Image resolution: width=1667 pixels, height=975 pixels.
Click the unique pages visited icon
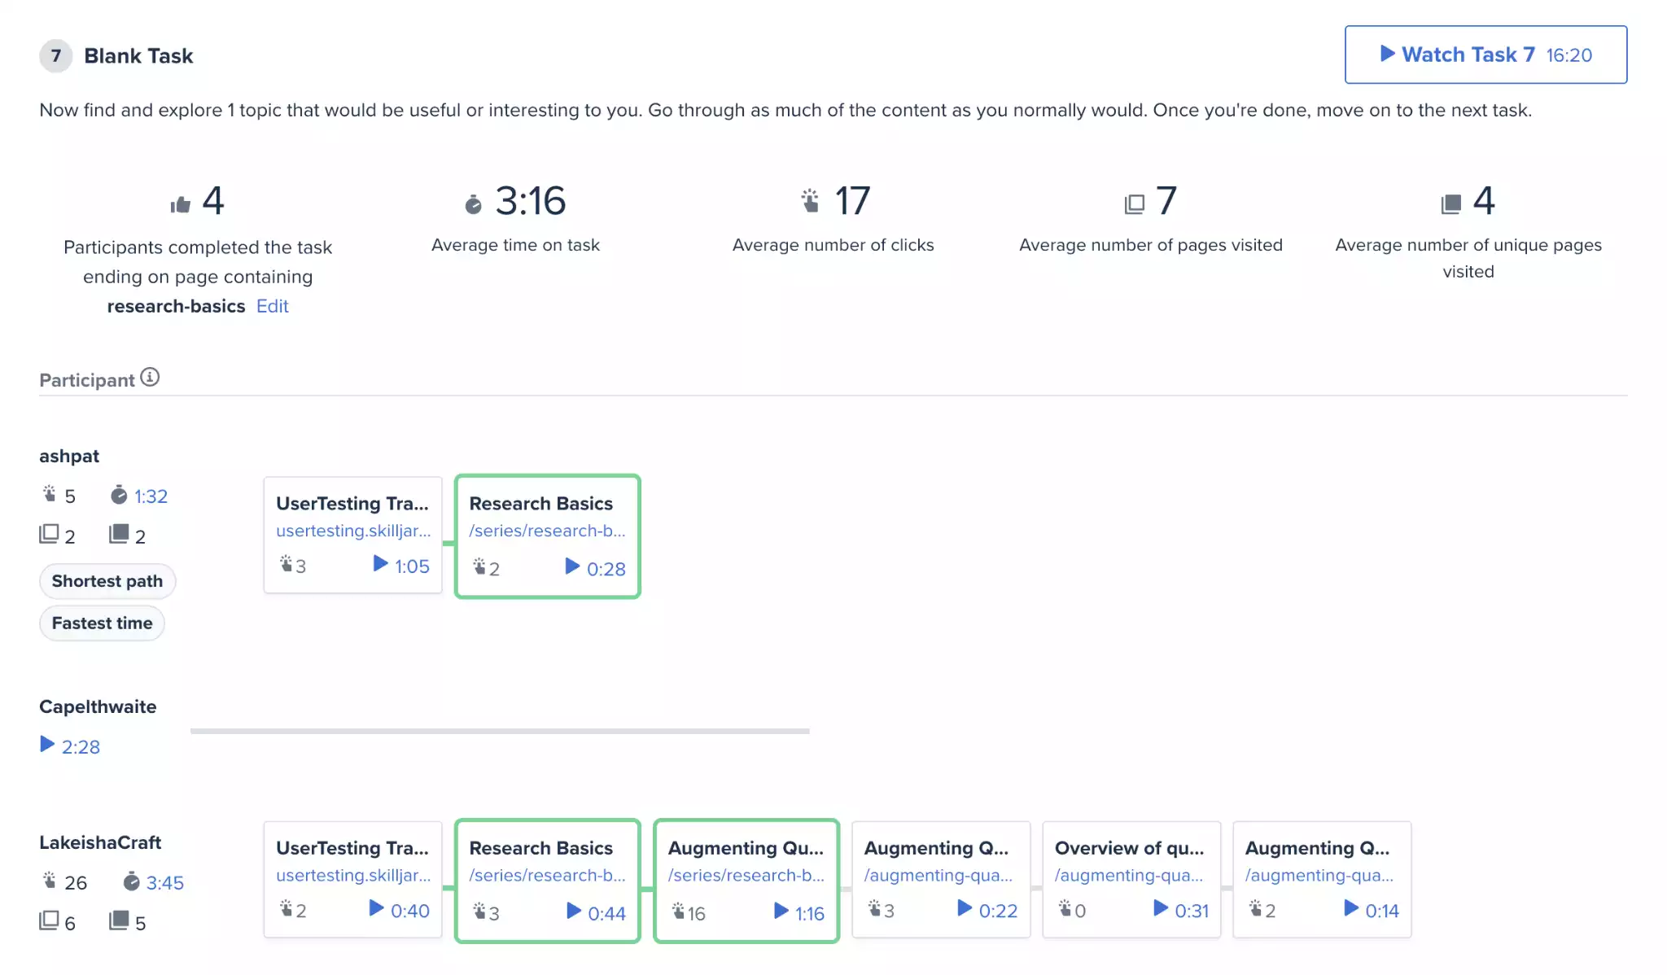[x=1450, y=203]
